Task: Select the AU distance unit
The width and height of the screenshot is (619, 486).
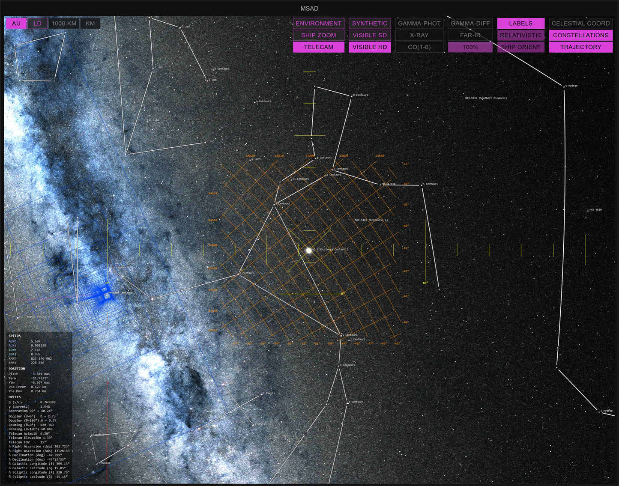Action: tap(16, 24)
